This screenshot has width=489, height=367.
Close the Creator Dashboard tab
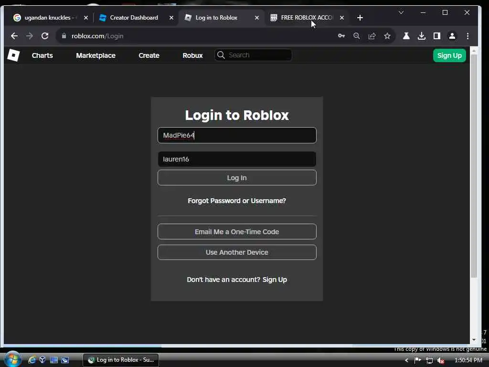[x=171, y=18]
